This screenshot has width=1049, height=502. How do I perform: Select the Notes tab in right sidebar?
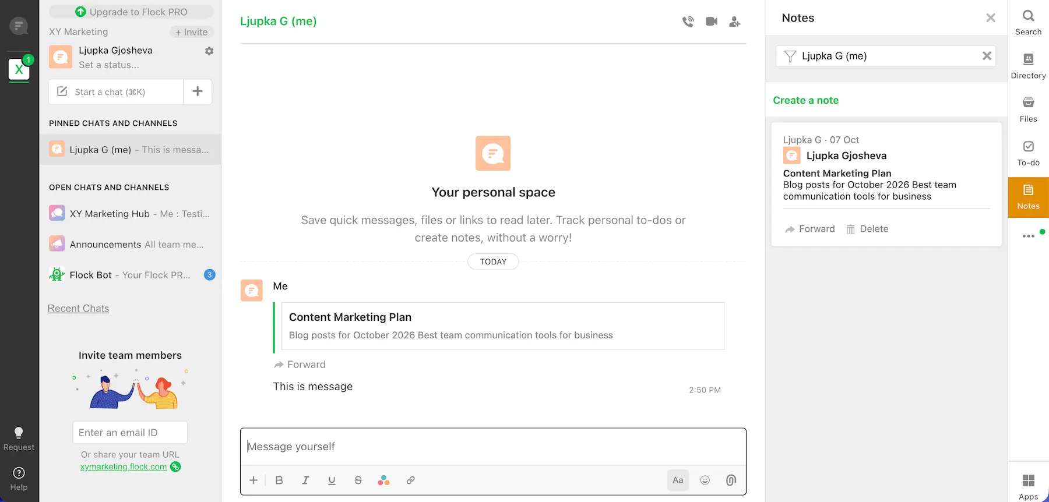click(x=1029, y=197)
